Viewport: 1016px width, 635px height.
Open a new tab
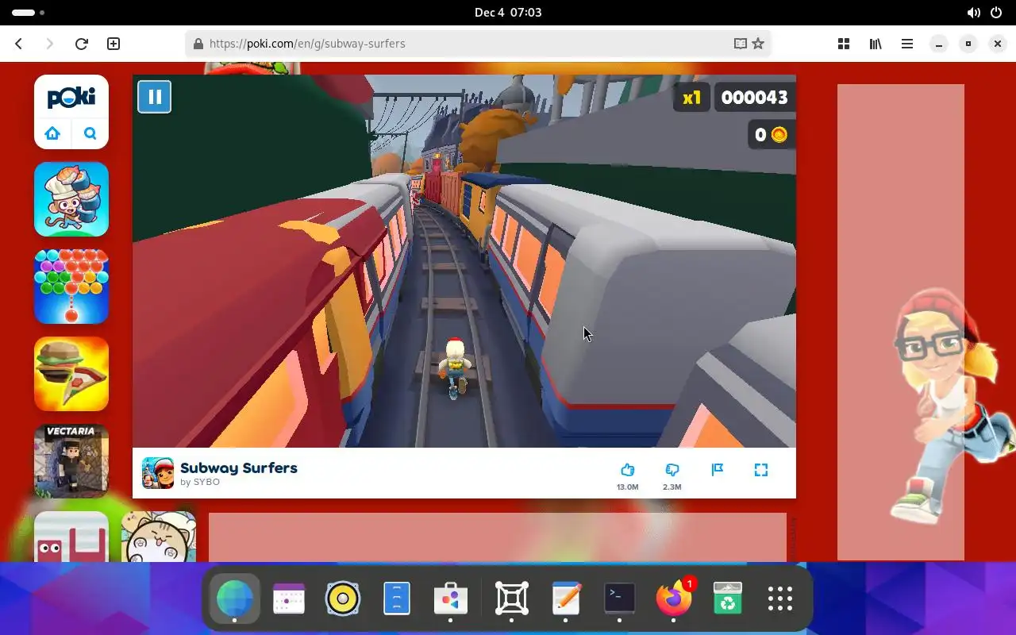coord(114,44)
